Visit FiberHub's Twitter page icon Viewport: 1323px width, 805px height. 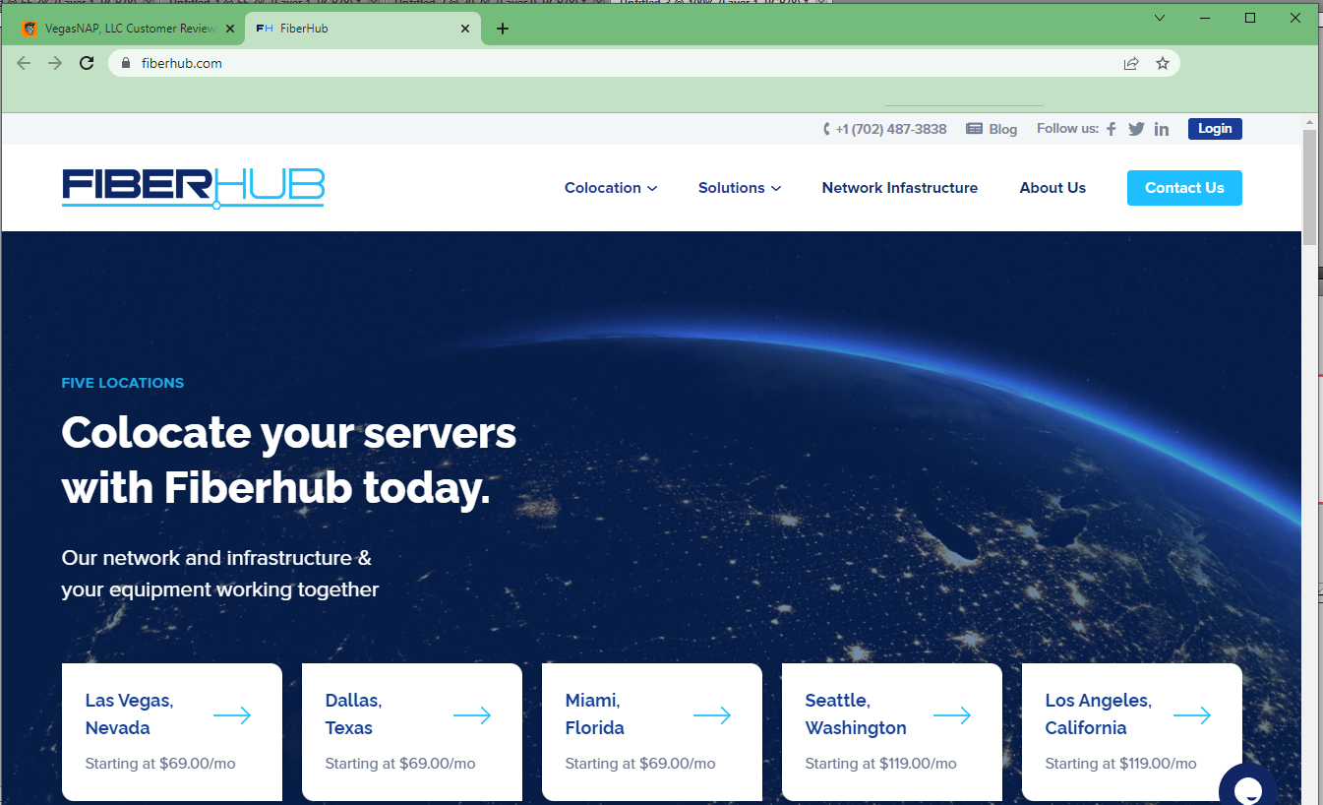(1136, 129)
